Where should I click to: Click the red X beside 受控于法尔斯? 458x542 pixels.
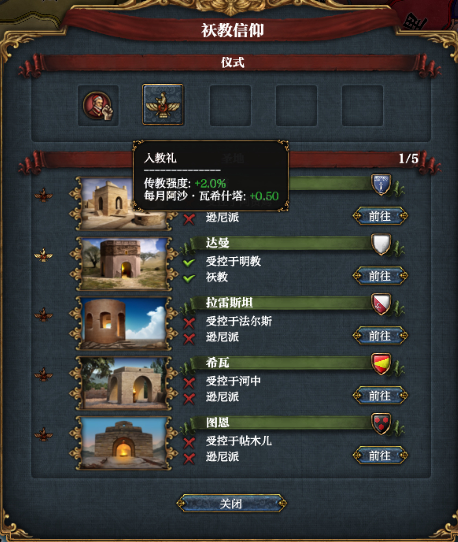point(189,323)
